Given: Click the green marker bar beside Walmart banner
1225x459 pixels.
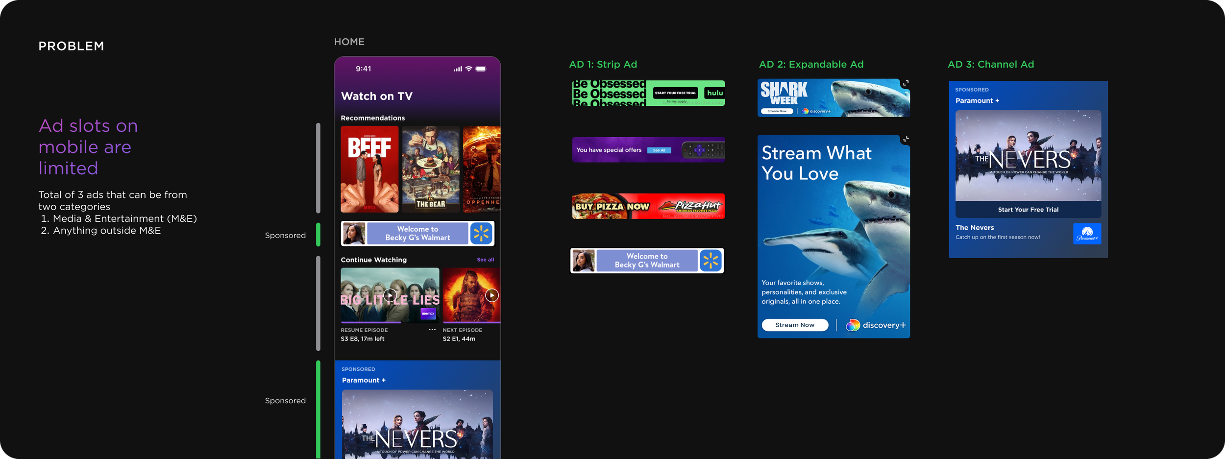Looking at the screenshot, I should tap(318, 235).
